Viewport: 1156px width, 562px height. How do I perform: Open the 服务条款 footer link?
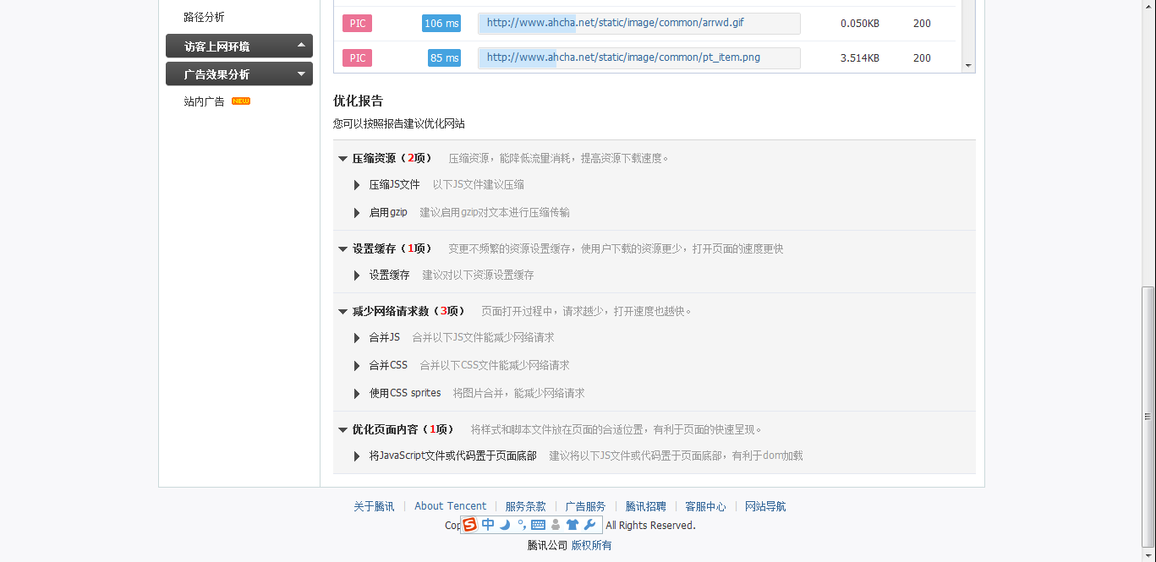tap(525, 506)
